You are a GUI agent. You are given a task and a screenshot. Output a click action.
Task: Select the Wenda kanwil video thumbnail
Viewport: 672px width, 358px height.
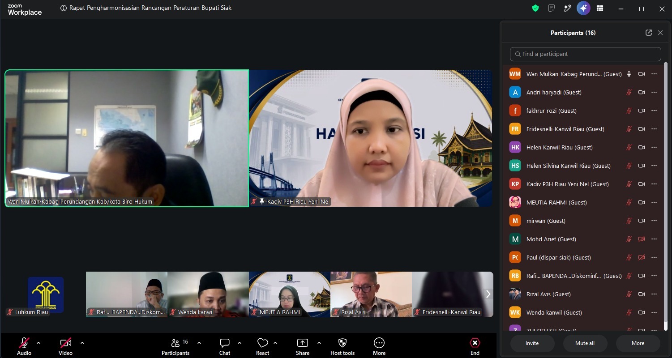(x=208, y=294)
